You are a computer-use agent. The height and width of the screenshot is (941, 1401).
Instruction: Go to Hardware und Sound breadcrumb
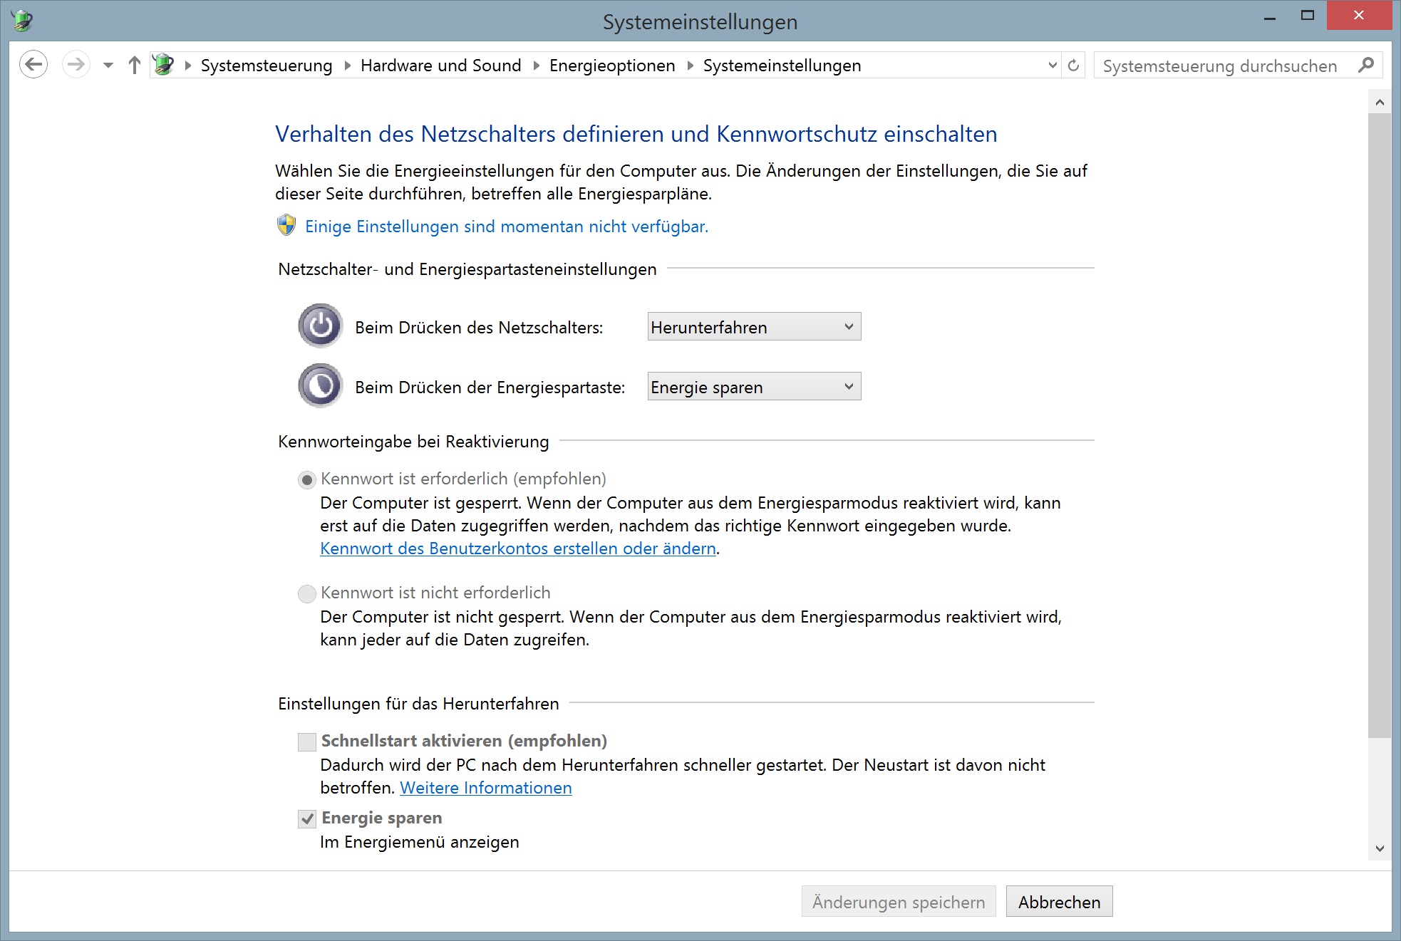[440, 66]
